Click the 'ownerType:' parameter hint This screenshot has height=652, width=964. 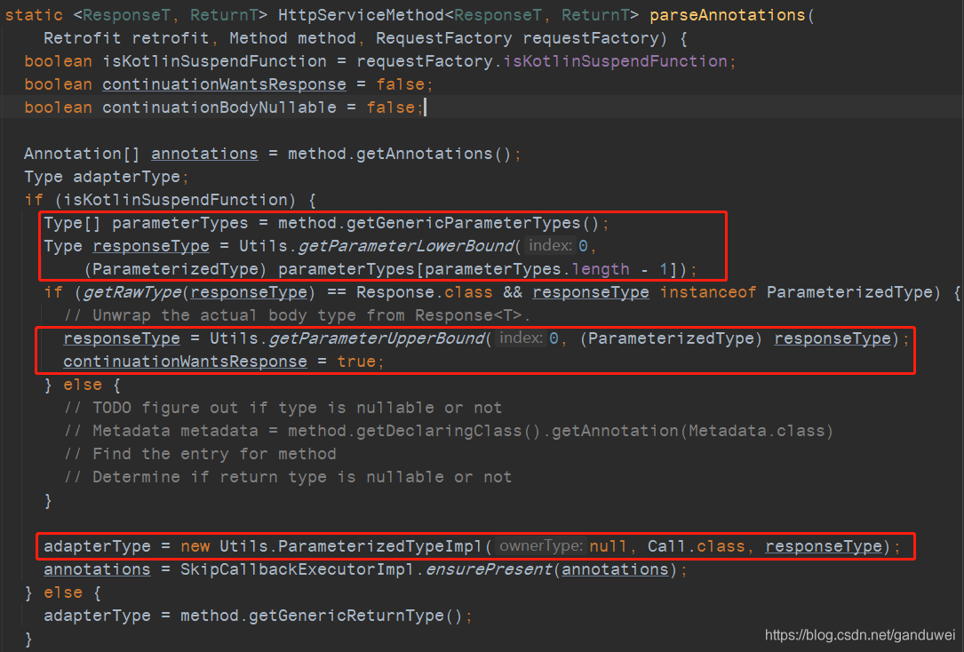(540, 546)
